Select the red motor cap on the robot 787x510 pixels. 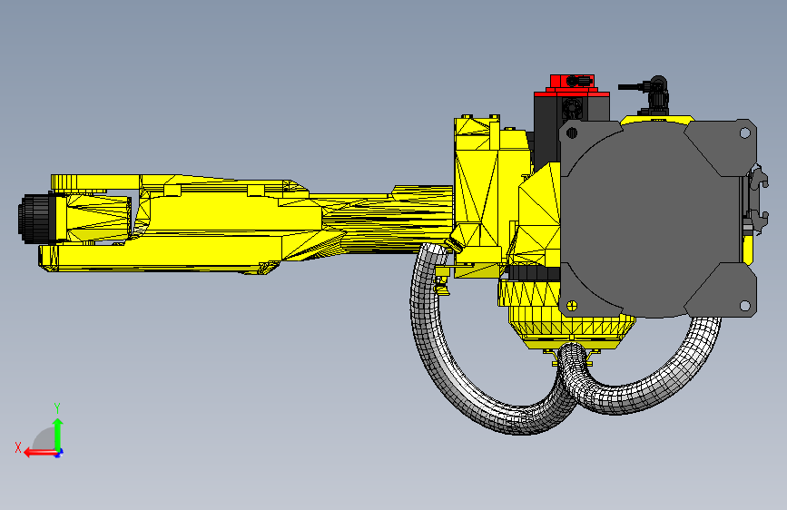572,84
